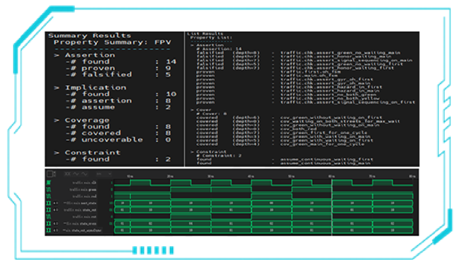Screen dimensions: 457x266
Task: Toggle the bit-range box in the bottom signal row
Action: (x=56, y=230)
